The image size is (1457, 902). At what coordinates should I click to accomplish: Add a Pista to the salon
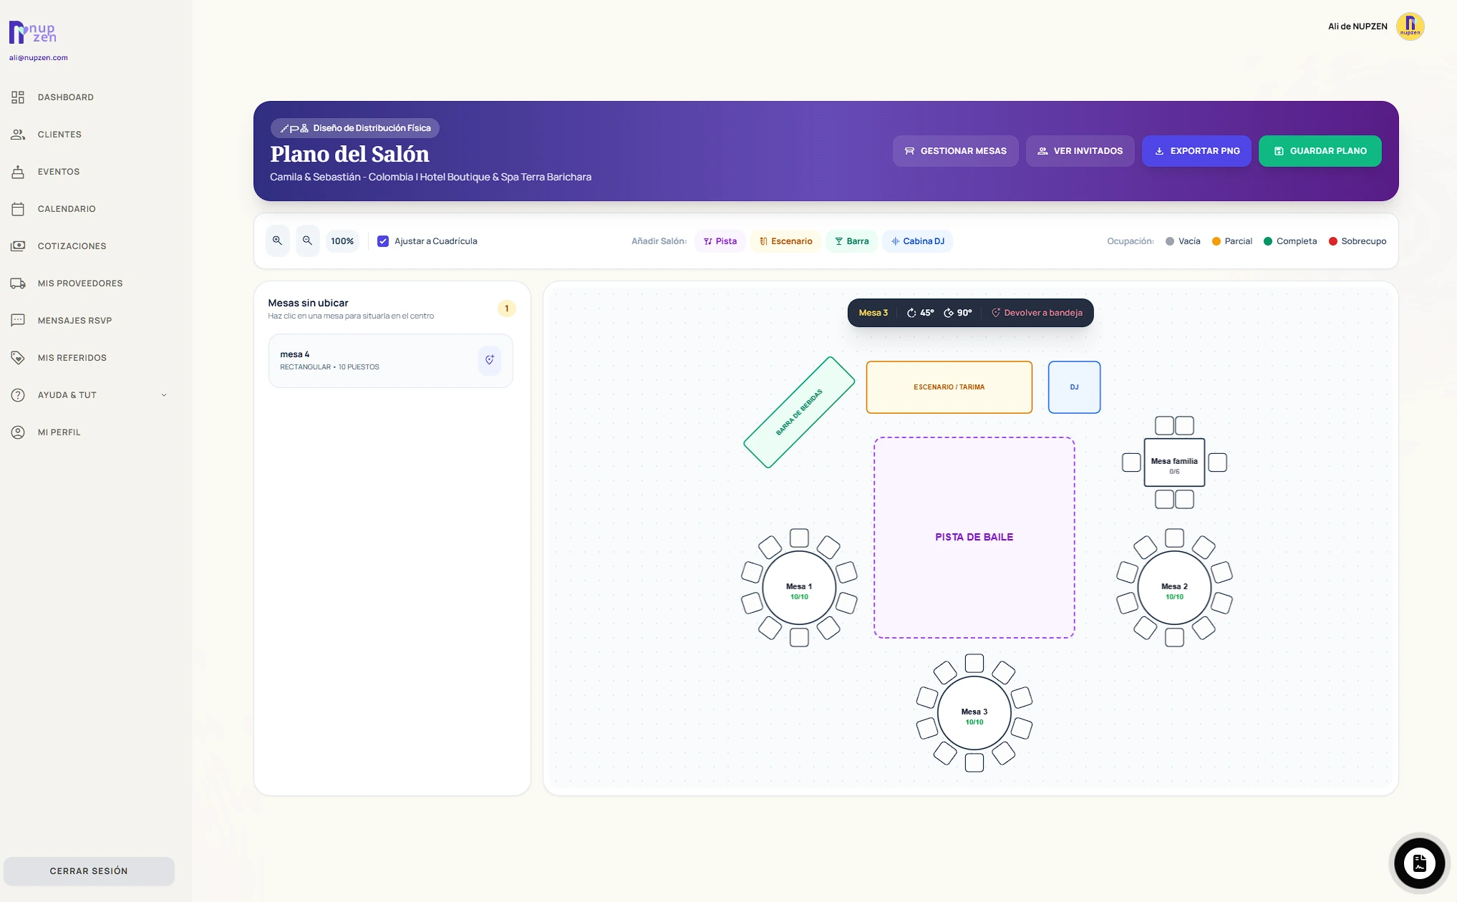pos(720,241)
